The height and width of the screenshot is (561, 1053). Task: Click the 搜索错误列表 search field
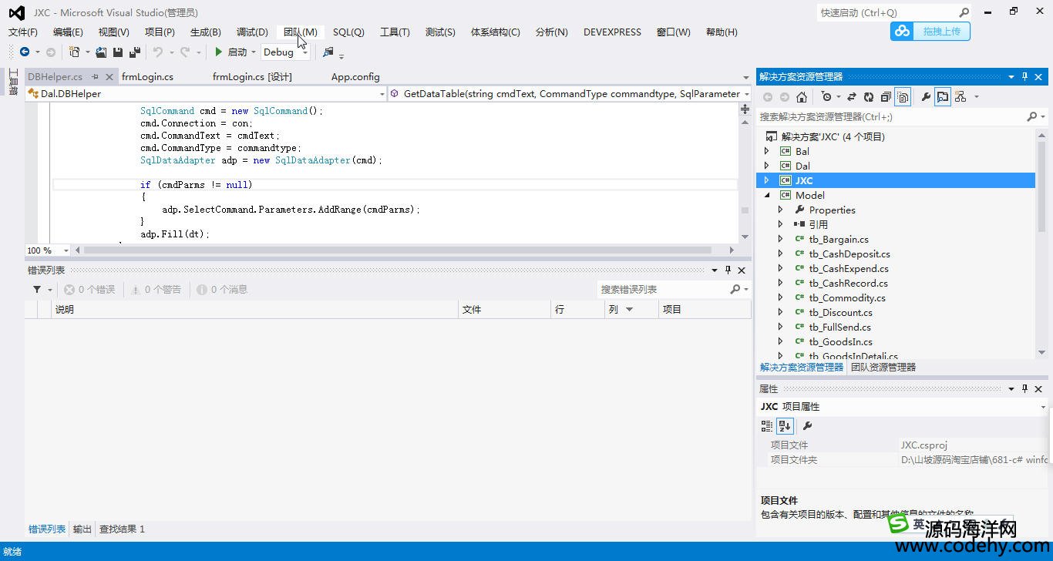(x=663, y=290)
